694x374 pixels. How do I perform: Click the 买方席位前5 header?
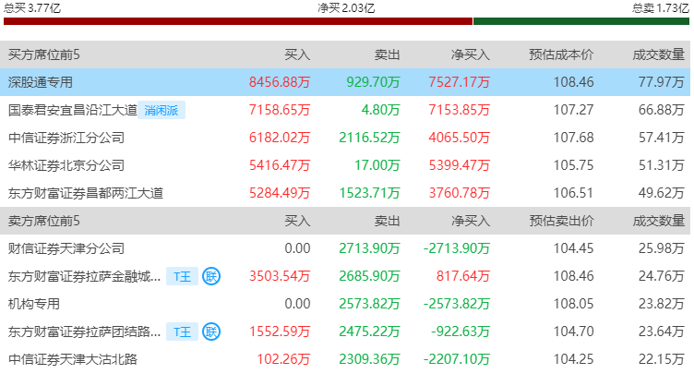[x=43, y=54]
